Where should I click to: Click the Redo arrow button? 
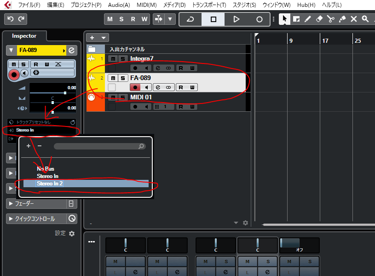click(x=21, y=19)
